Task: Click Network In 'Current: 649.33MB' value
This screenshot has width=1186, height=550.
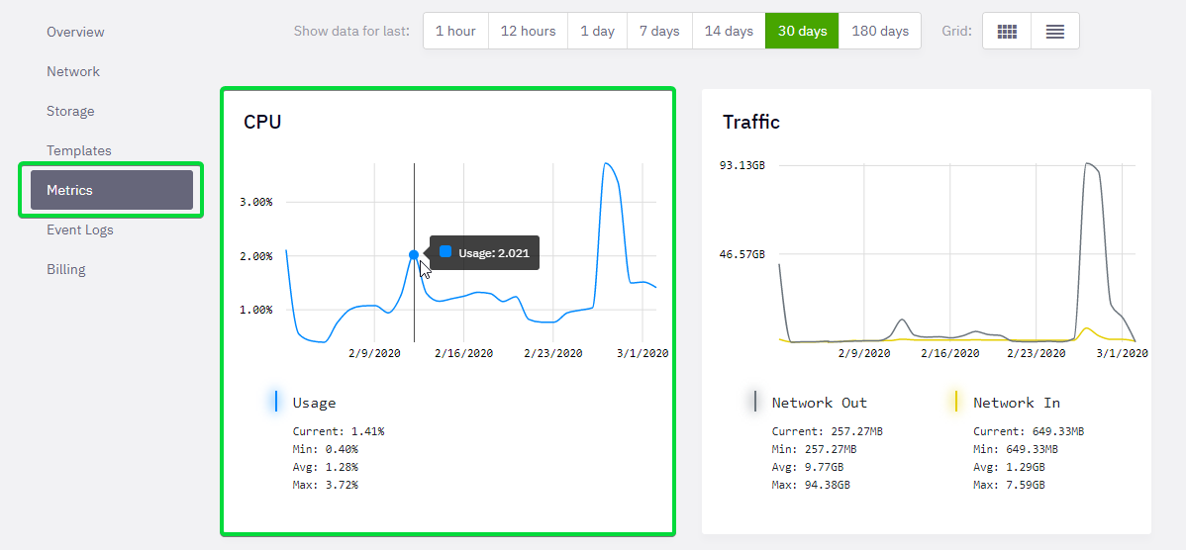Action: point(1029,431)
